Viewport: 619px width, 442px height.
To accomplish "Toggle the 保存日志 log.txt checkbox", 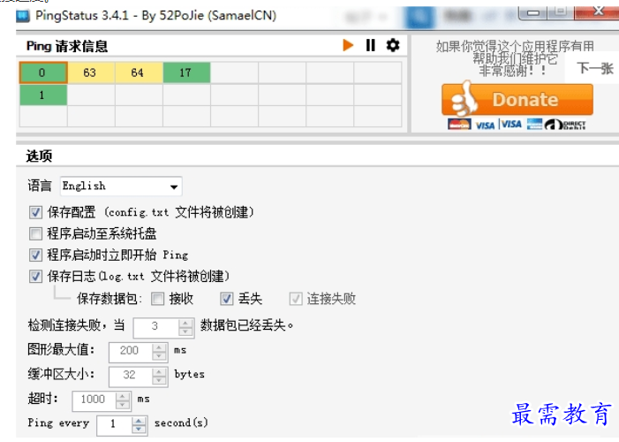I will pos(35,277).
